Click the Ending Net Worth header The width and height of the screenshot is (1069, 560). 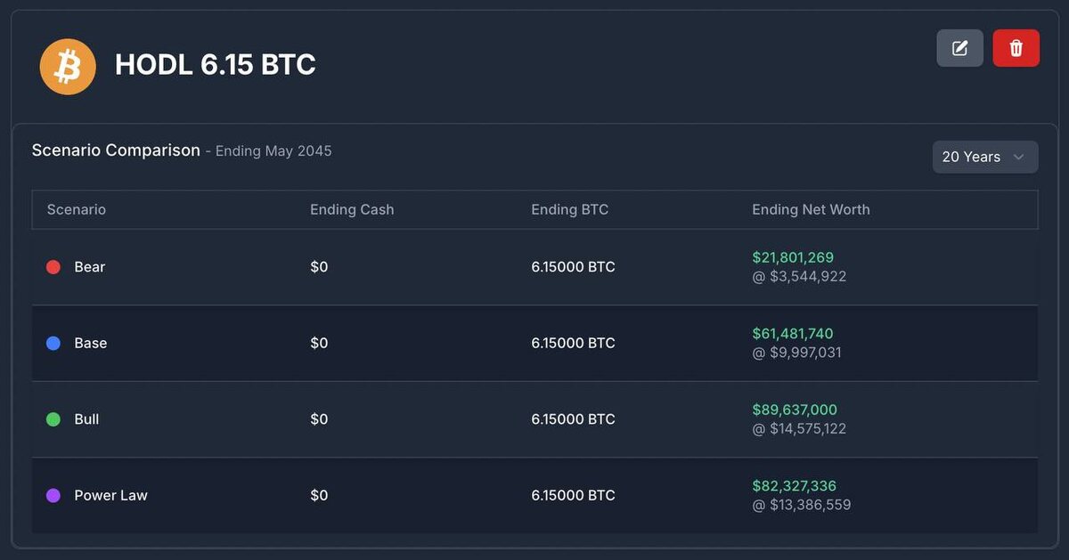click(x=811, y=210)
